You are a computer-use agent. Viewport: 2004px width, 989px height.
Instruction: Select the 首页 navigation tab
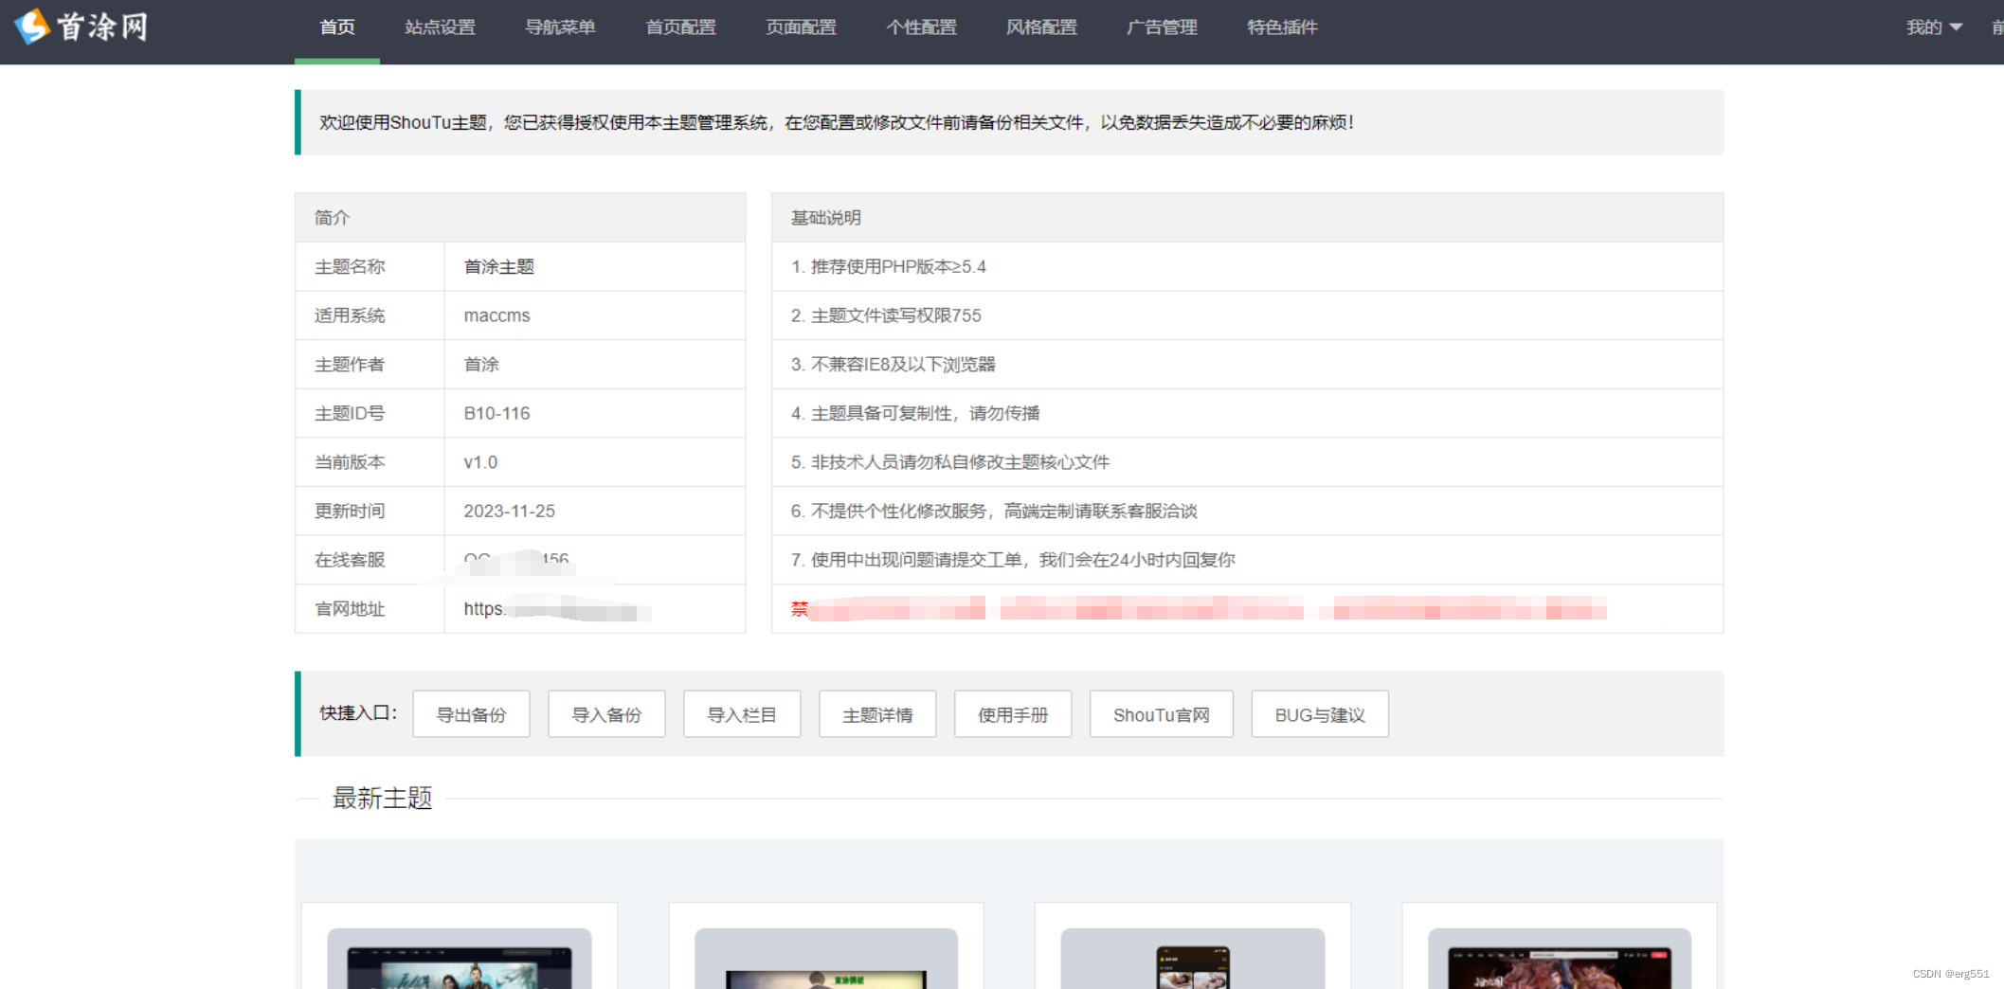click(x=336, y=27)
